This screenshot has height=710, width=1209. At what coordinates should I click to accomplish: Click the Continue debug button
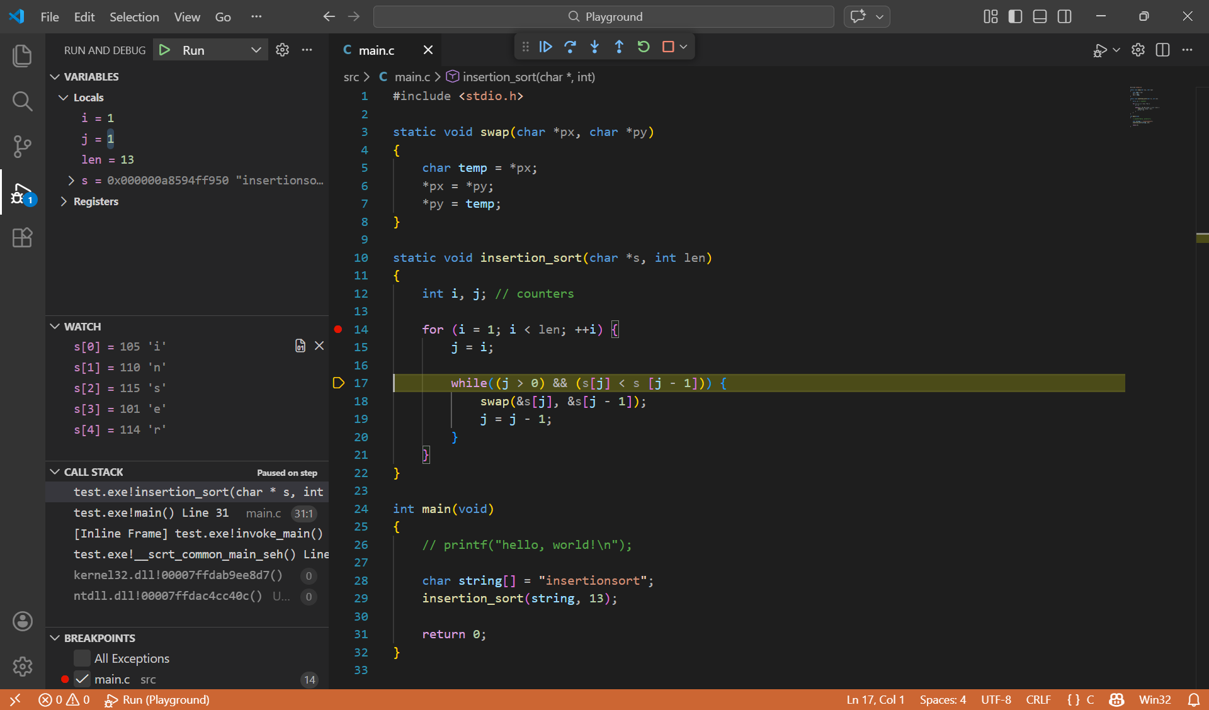[x=545, y=47]
